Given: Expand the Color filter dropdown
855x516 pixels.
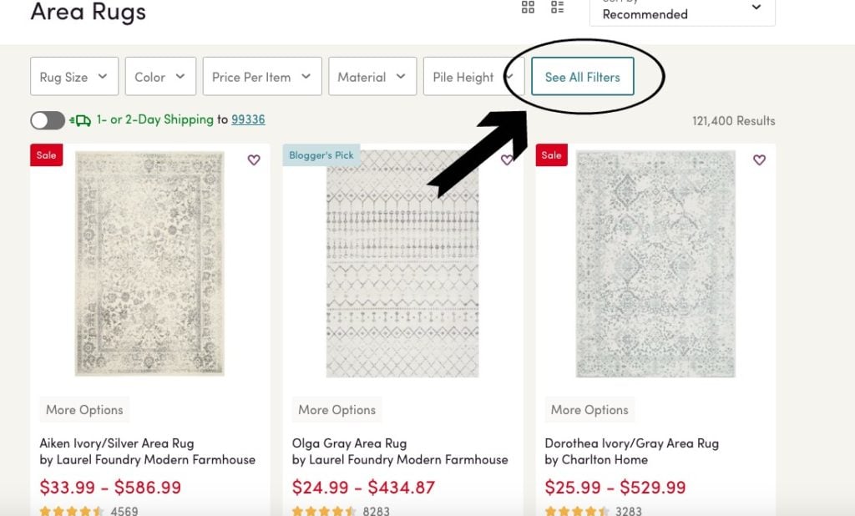Looking at the screenshot, I should [x=160, y=77].
